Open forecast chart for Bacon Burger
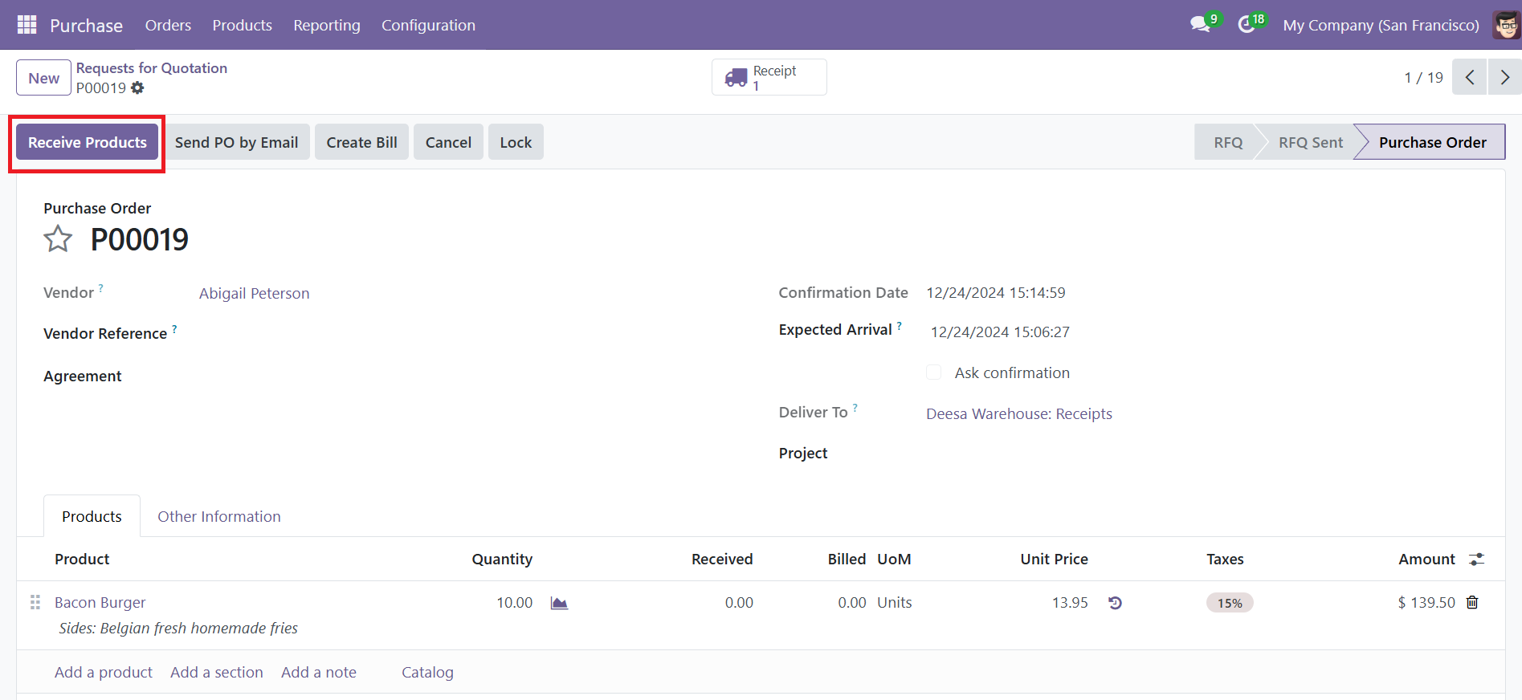Viewport: 1522px width, 700px height. [x=559, y=603]
